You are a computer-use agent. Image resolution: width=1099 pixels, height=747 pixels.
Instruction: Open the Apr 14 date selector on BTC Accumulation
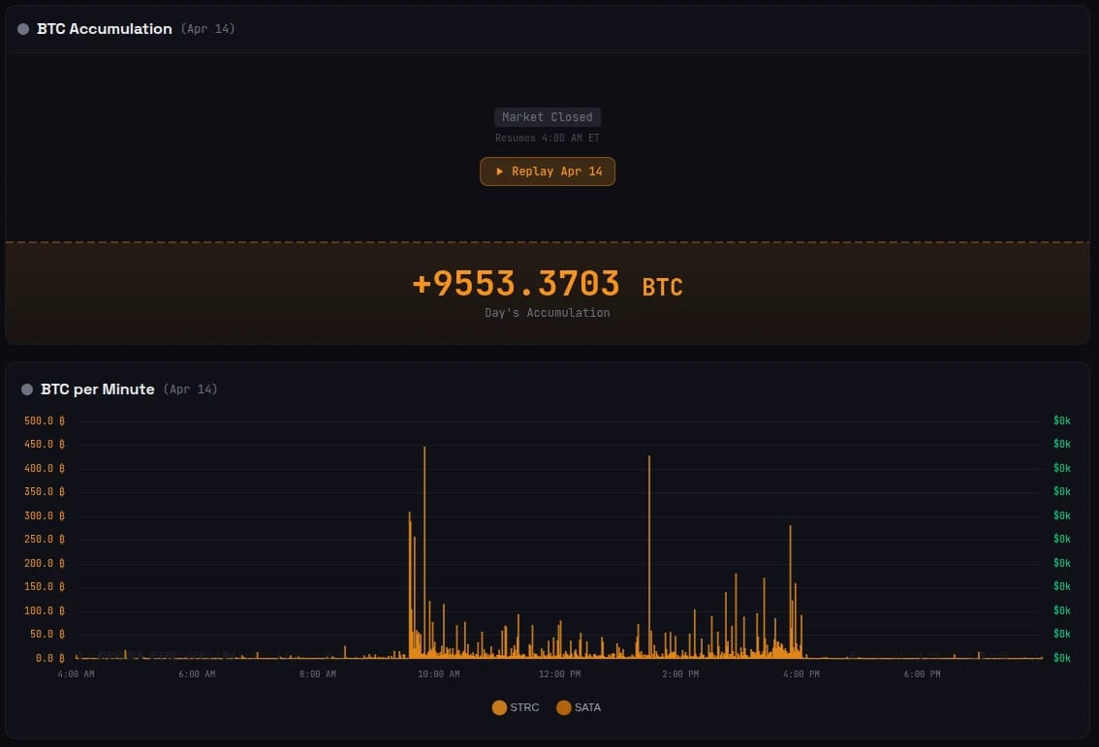click(208, 28)
